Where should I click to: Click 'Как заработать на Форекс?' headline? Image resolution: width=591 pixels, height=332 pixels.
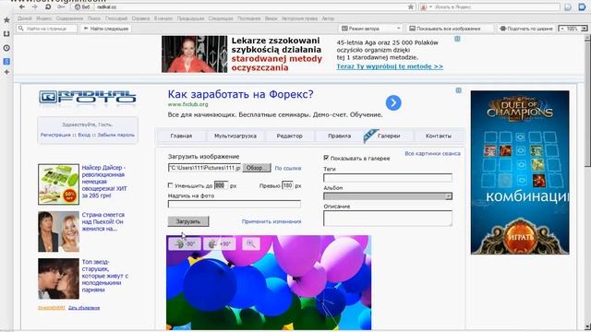240,94
